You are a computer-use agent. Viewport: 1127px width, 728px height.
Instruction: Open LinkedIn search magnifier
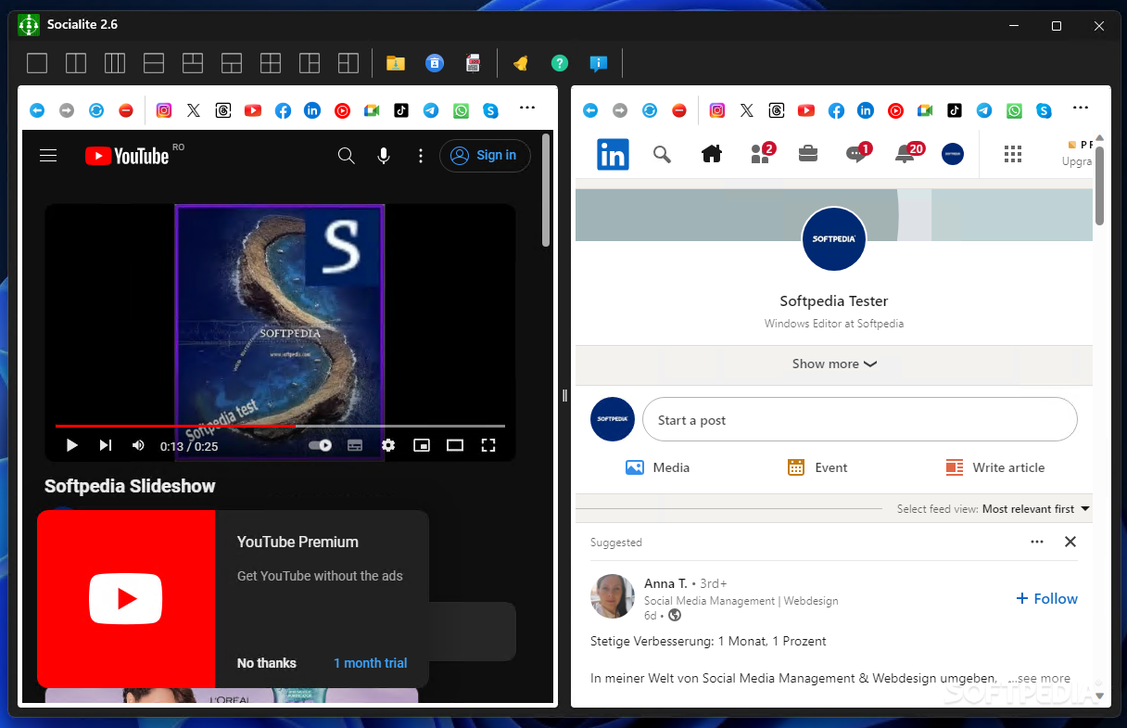[662, 154]
